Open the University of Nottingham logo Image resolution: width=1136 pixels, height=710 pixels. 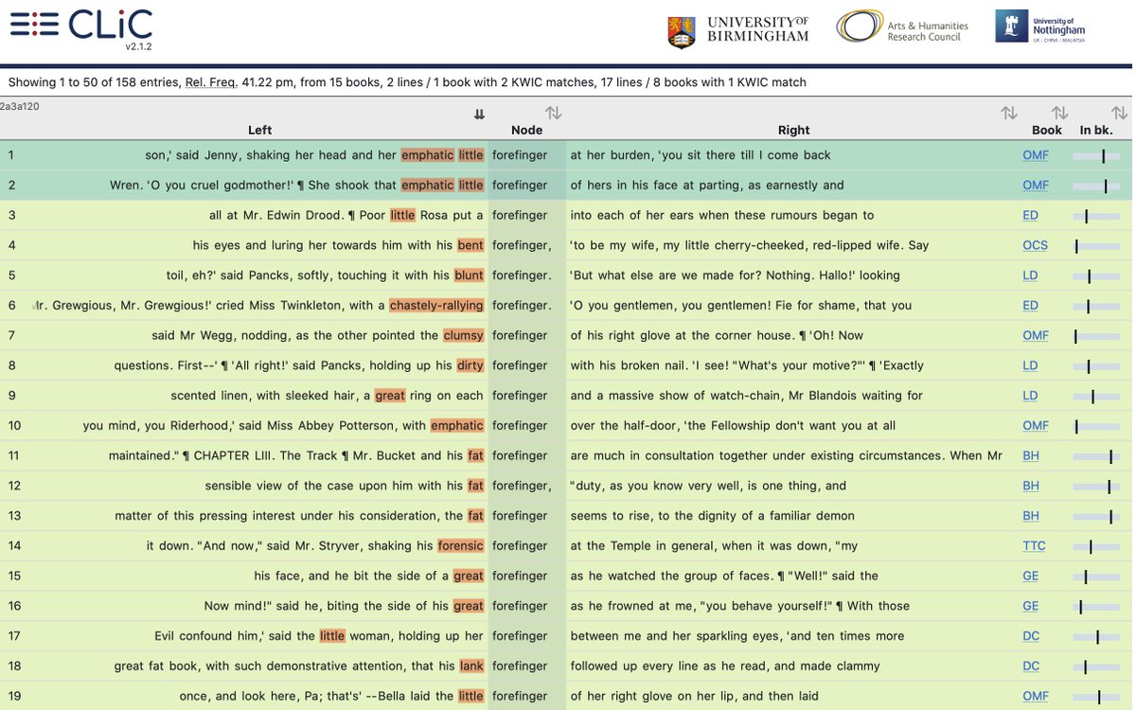(x=1040, y=27)
